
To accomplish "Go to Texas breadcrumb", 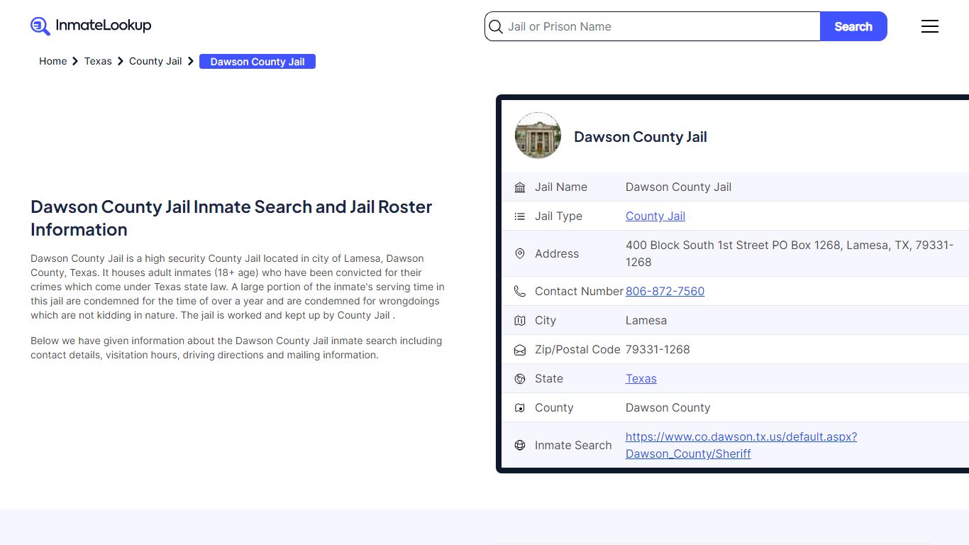I will point(98,61).
